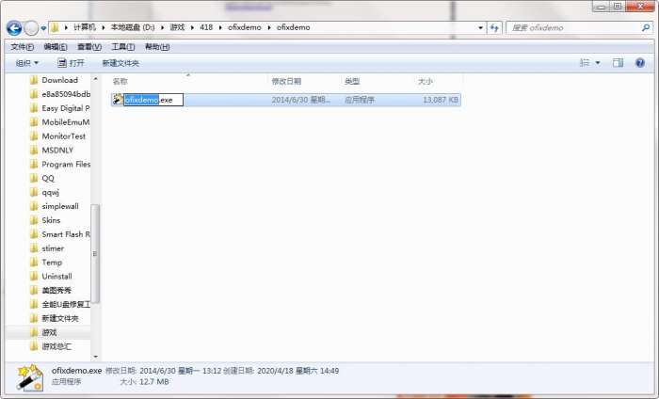Select 游戏 breadcrumb segment
Image resolution: width=659 pixels, height=399 pixels.
177,27
